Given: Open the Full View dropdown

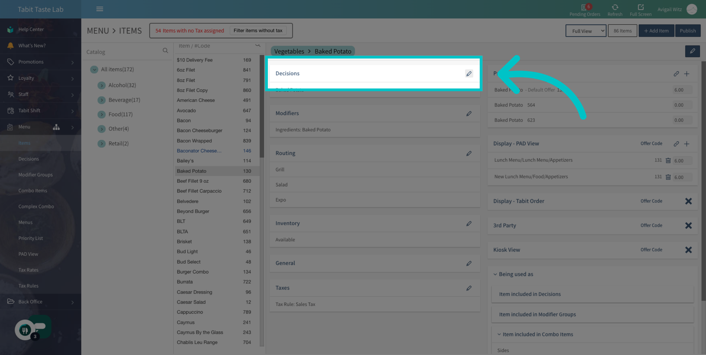Looking at the screenshot, I should pos(585,31).
